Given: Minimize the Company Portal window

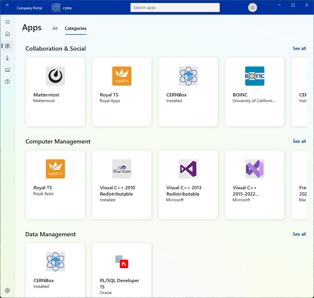Looking at the screenshot, I should tap(279, 5).
